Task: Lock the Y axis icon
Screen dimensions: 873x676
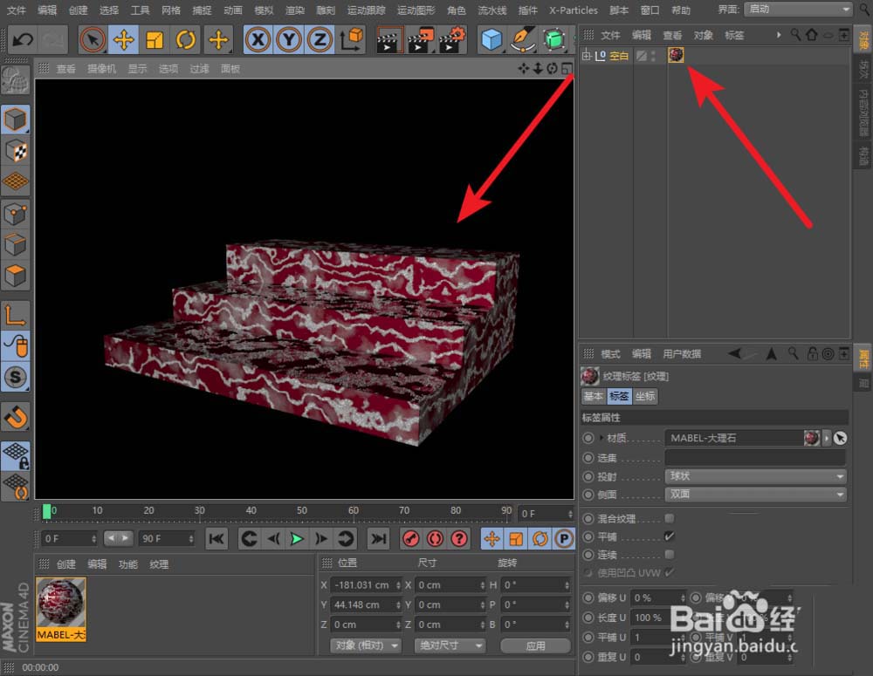Action: point(288,39)
